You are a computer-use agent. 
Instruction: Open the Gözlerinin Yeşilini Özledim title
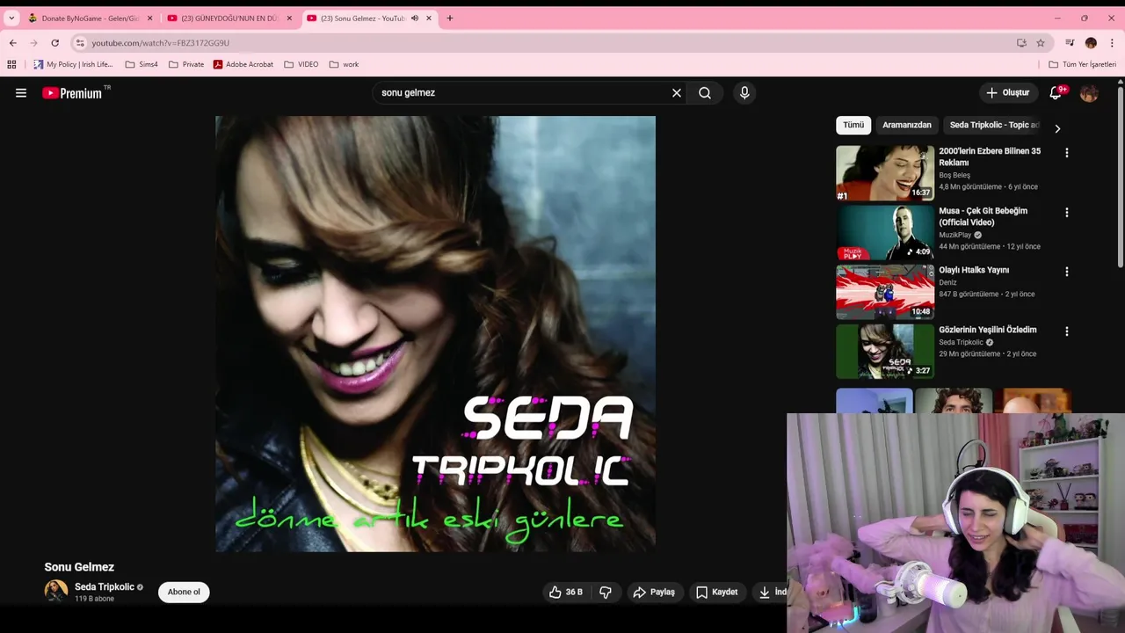(x=988, y=330)
